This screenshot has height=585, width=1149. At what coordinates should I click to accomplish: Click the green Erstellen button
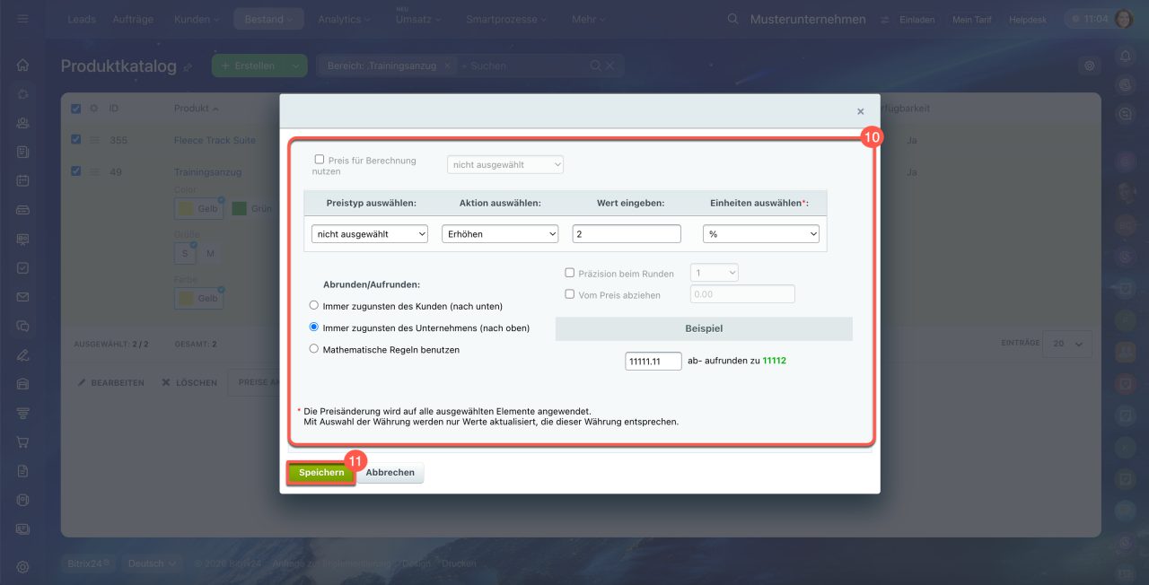tap(249, 65)
